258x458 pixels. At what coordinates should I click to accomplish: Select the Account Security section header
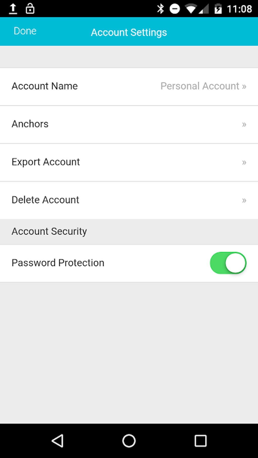pyautogui.click(x=49, y=231)
